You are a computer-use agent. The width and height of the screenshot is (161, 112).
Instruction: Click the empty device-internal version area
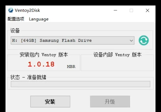click(x=117, y=64)
